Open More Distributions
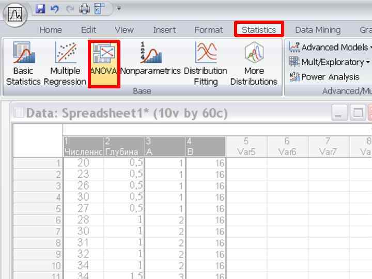Screen dimensions: 372x279 pyautogui.click(x=254, y=64)
